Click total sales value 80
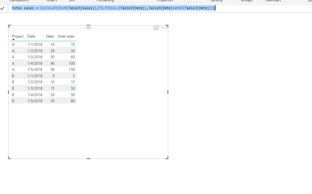Image resolution: width=312 pixels, height=194 pixels. (73, 101)
